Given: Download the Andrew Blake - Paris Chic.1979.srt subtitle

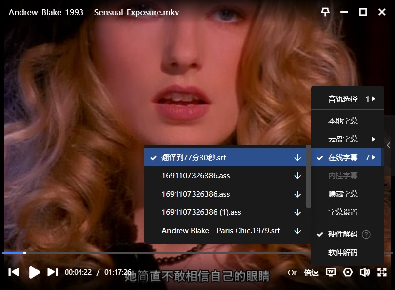Looking at the screenshot, I should click(297, 231).
